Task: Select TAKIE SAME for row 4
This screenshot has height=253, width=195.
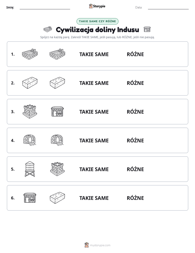Action: pos(94,140)
